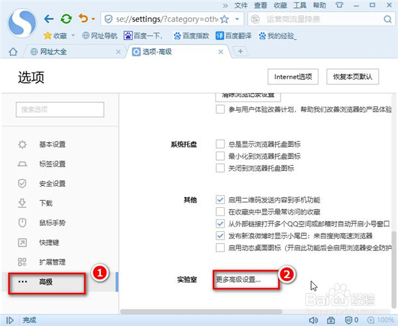Select 安全设置 in the sidebar
Viewport: 398px width, 326px height.
pyautogui.click(x=52, y=183)
